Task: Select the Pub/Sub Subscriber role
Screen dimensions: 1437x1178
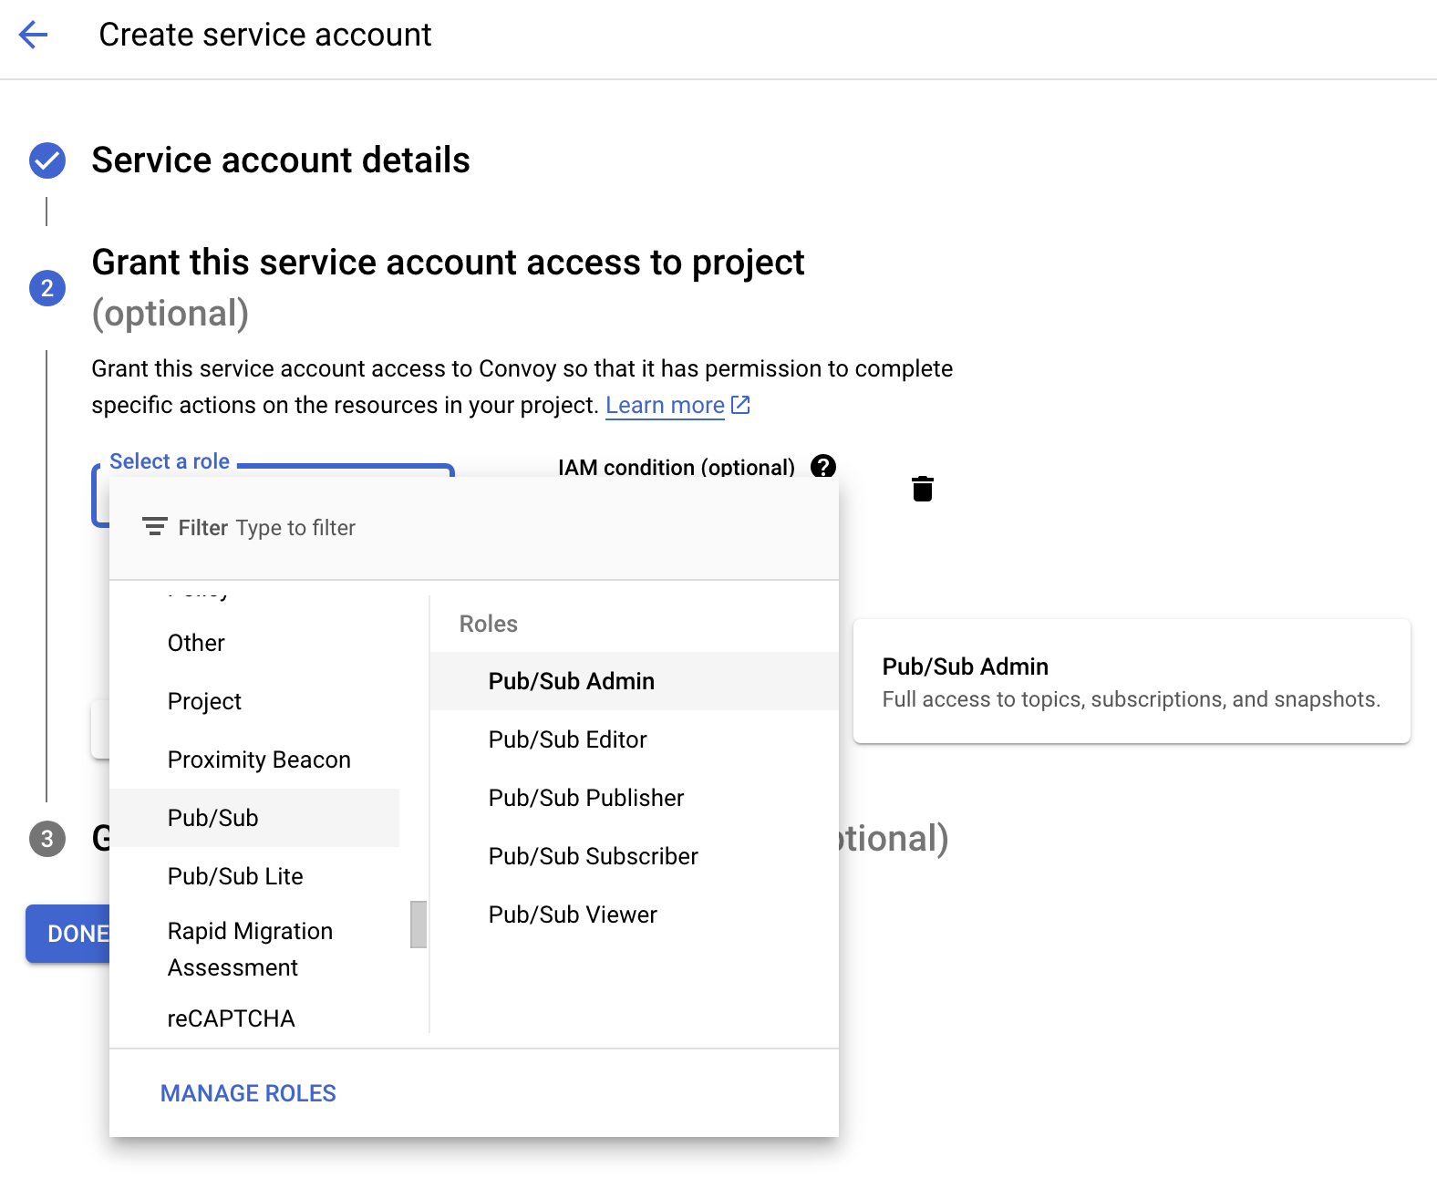Action: click(x=594, y=856)
